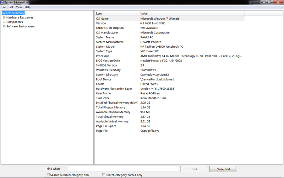Screen dimensions: 284x178
Task: Open the Edit menu
Action: point(11,7)
